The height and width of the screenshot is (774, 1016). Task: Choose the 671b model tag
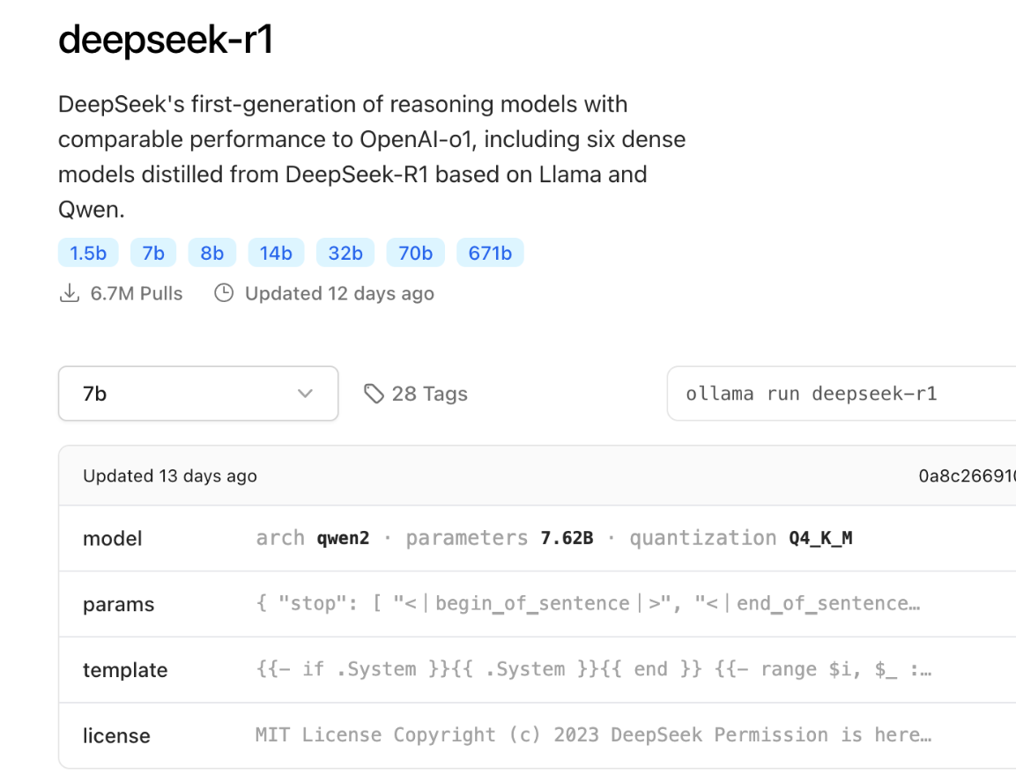(x=491, y=253)
